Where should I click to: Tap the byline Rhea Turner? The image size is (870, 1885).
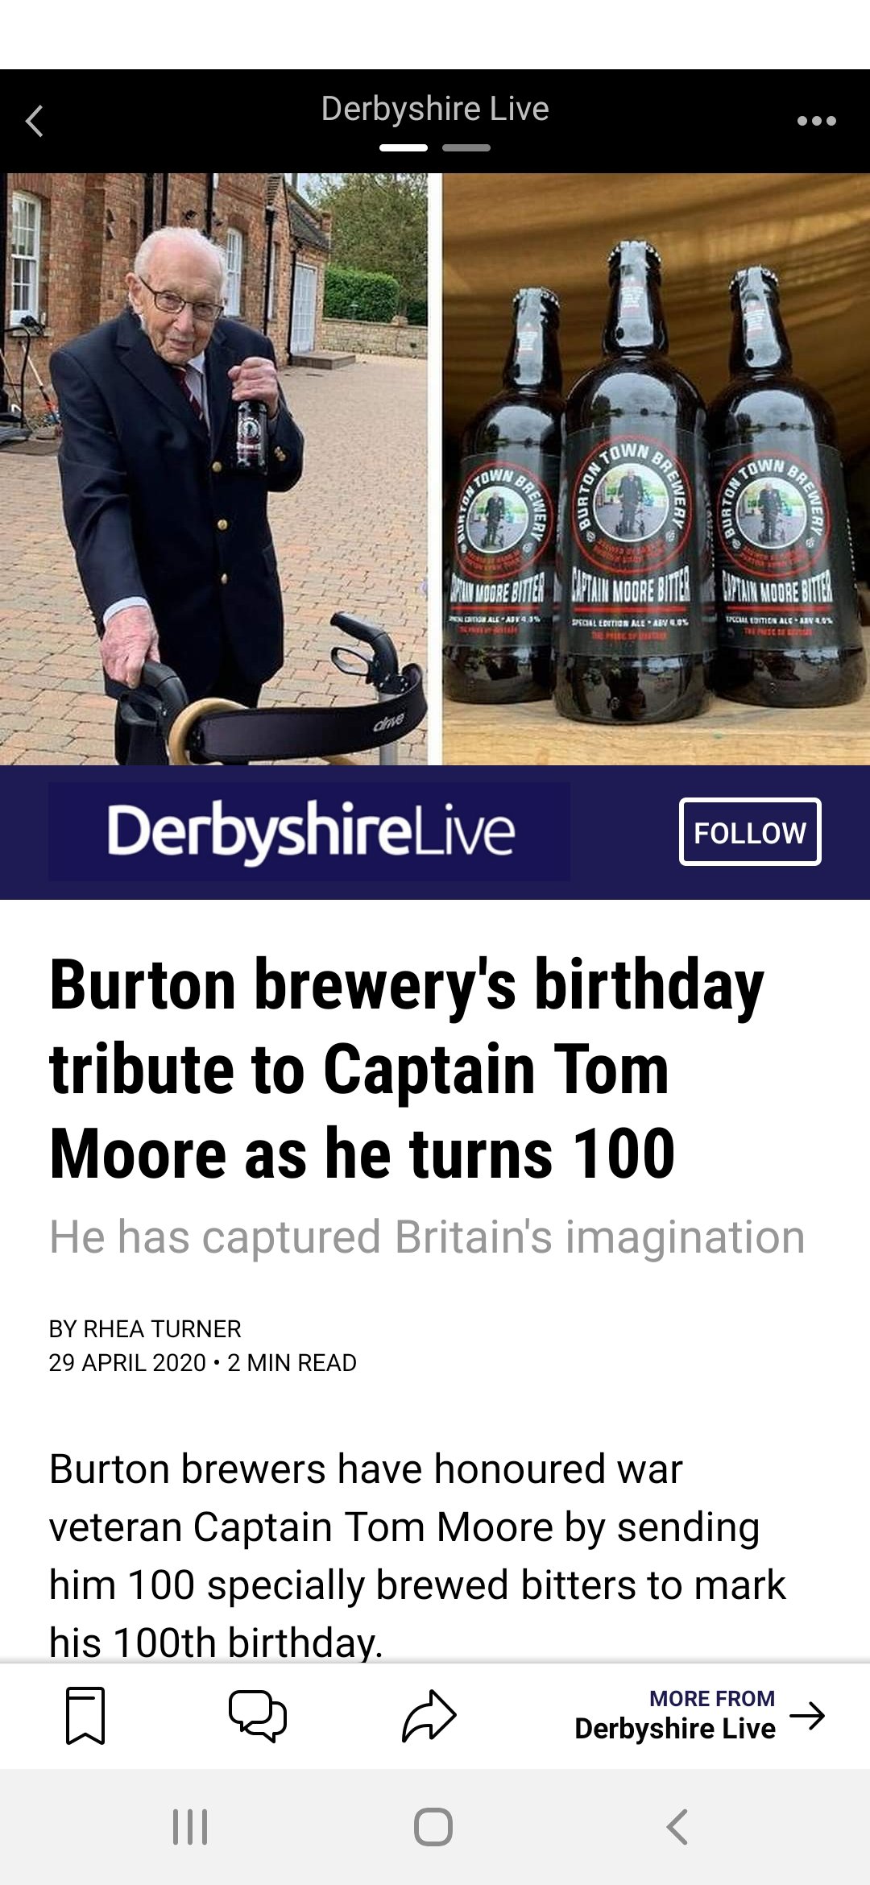coord(145,1328)
